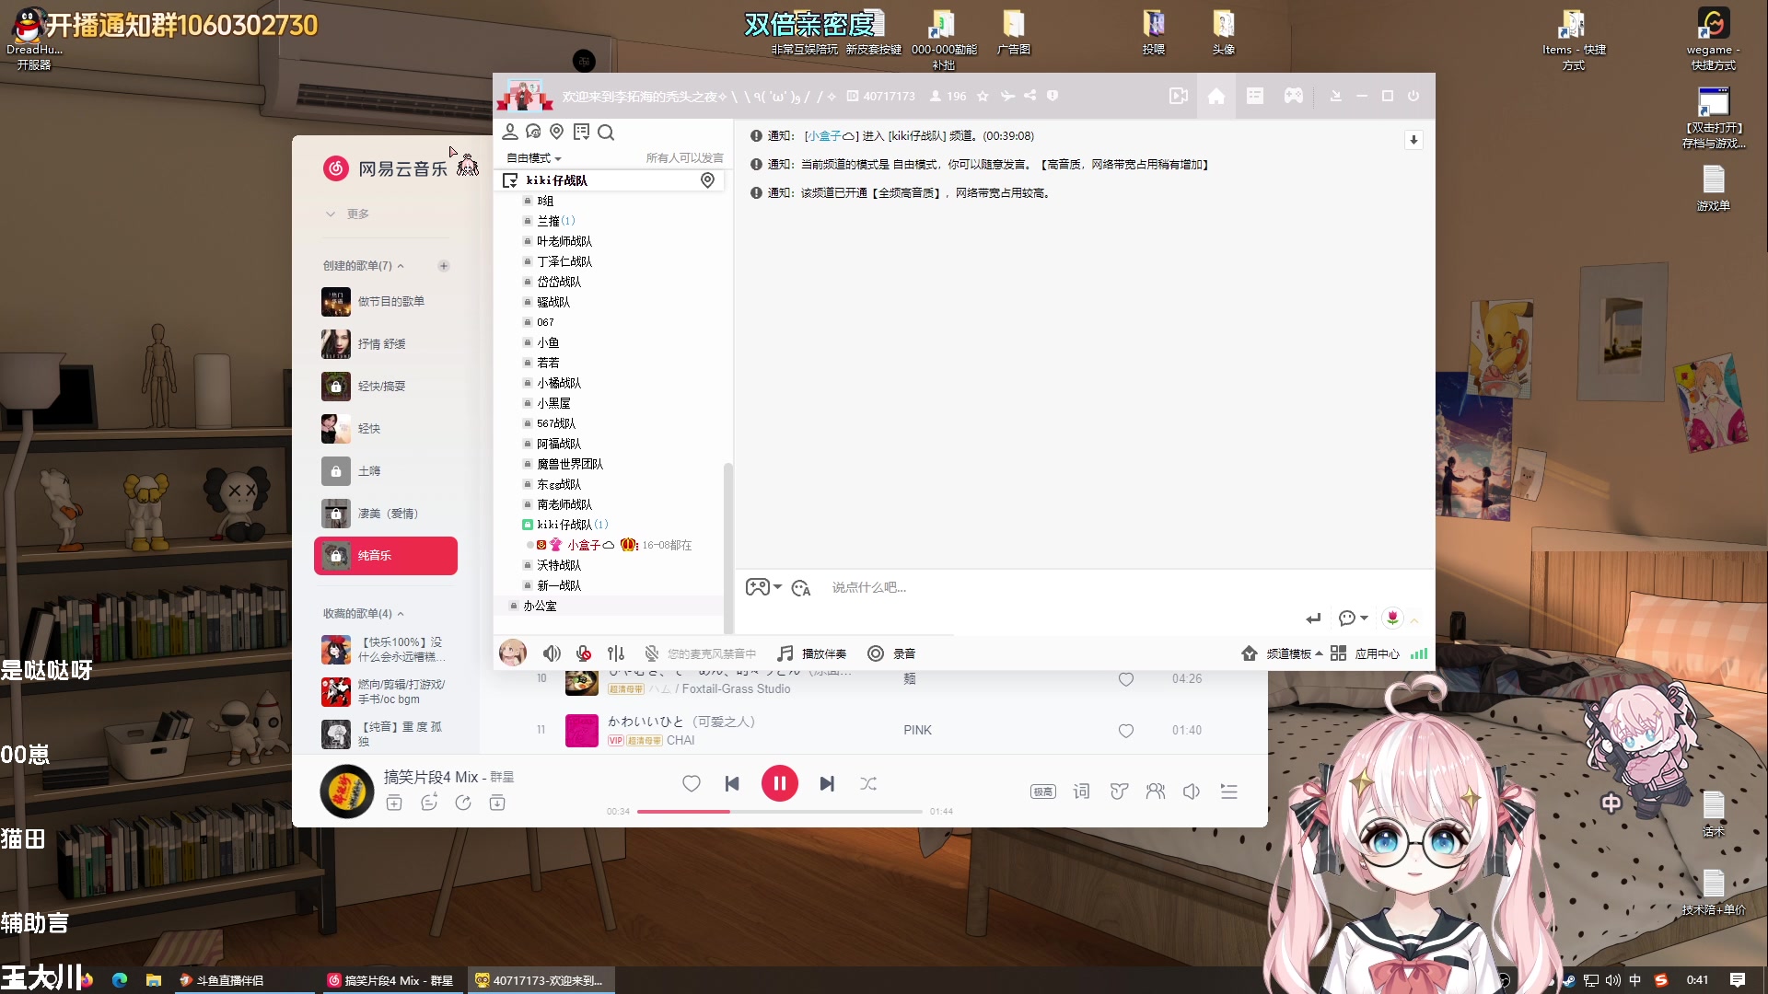Select the 小黑屋 sub-channel
The height and width of the screenshot is (994, 1768).
click(x=553, y=403)
